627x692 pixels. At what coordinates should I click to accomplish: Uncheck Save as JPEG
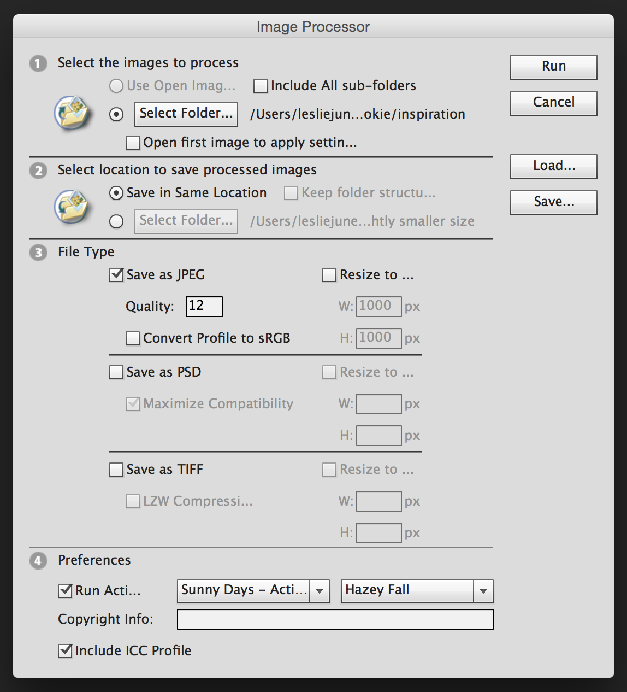tap(116, 275)
